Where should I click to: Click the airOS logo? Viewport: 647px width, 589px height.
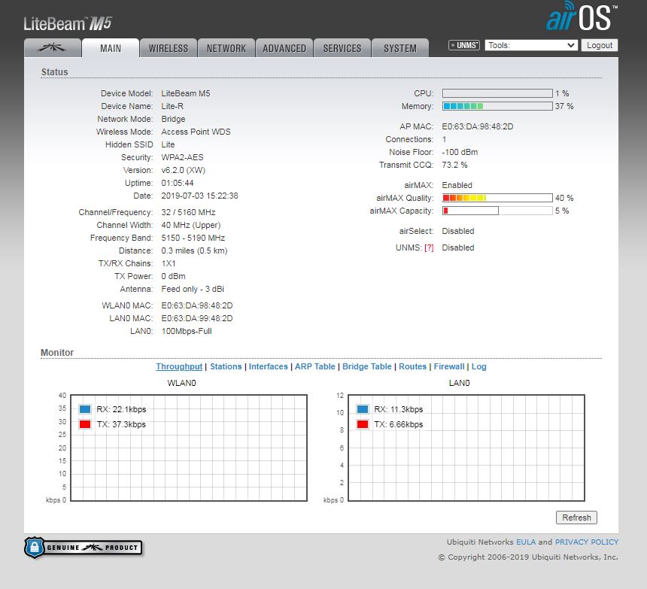(582, 17)
